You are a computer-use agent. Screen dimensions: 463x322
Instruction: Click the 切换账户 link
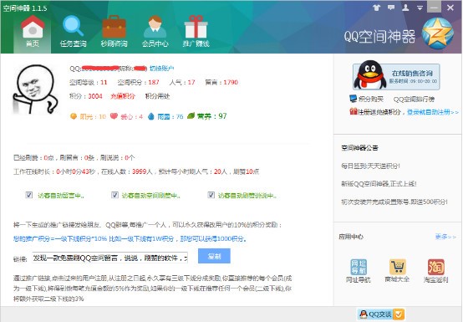click(x=161, y=69)
